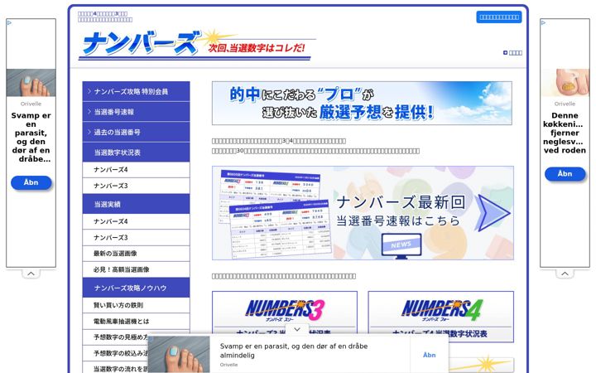Image resolution: width=596 pixels, height=373 pixels.
Task: Open 過去の当選番号 sidebar item
Action: pyautogui.click(x=136, y=132)
